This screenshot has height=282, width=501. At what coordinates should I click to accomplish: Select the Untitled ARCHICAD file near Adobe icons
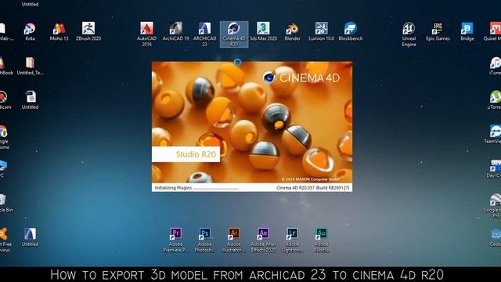(30, 237)
